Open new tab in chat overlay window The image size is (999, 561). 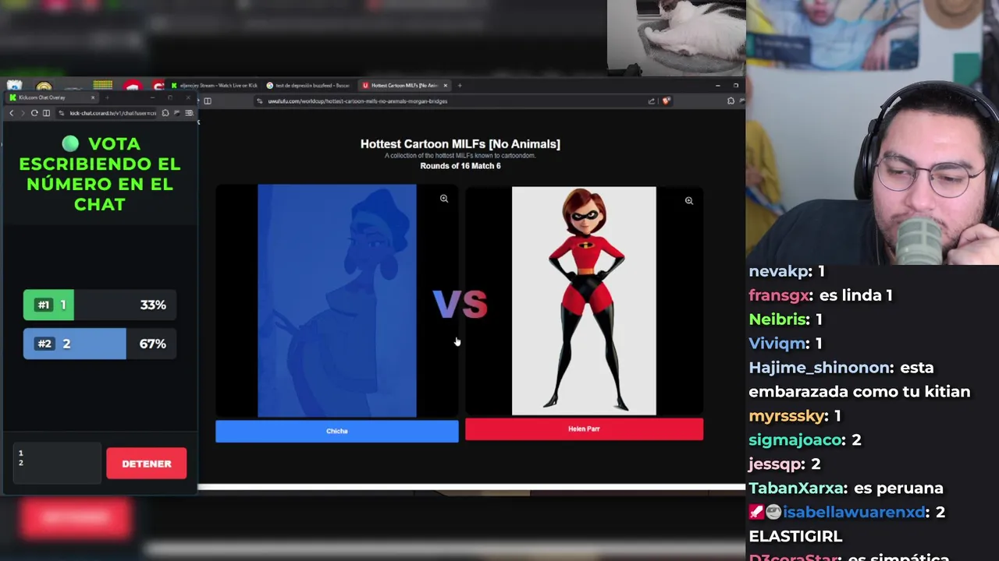[107, 97]
